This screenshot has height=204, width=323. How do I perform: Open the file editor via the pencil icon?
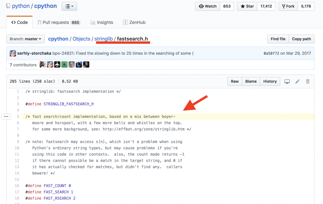[x=297, y=81]
